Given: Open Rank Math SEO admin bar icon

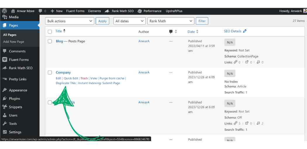Looking at the screenshot, I should pos(107,11).
